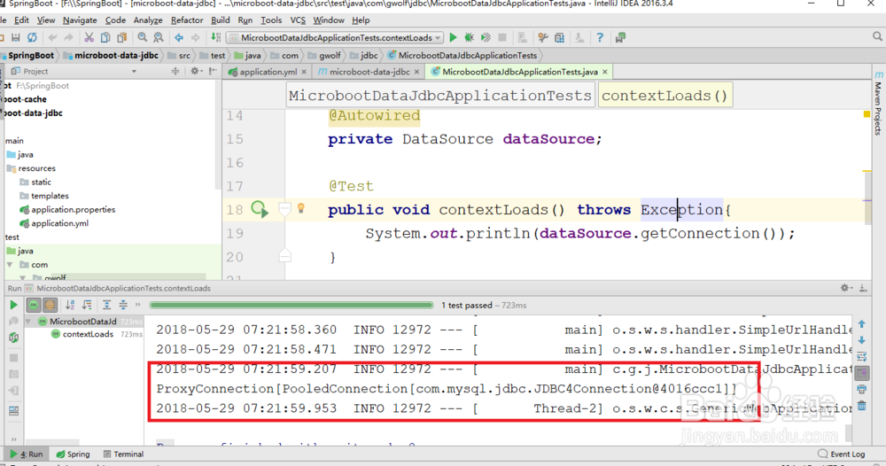
Task: Open the Maven Projects side panel
Action: (878, 104)
